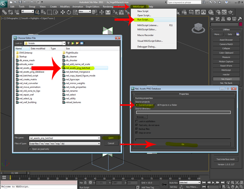Image resolution: width=244 pixels, height=189 pixels.
Task: Select the Select and Rotate tool
Action: (x=69, y=12)
